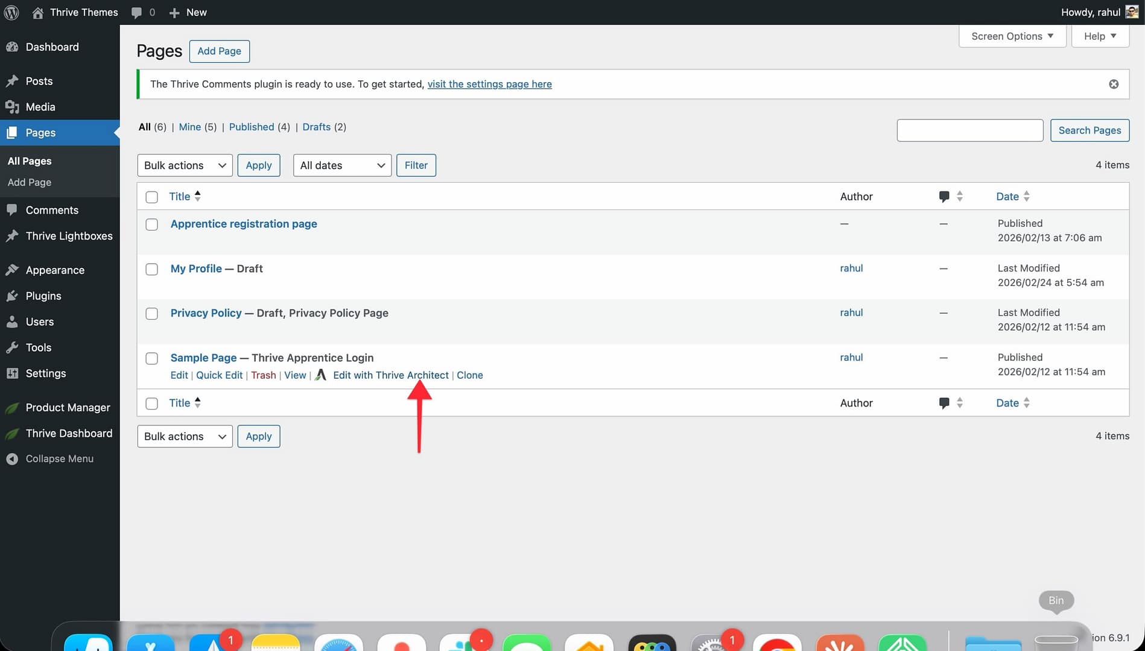Viewport: 1145px width, 651px height.
Task: Click the WordPress logo icon
Action: coord(11,12)
